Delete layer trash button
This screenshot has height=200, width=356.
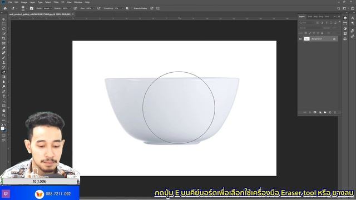pos(335,112)
